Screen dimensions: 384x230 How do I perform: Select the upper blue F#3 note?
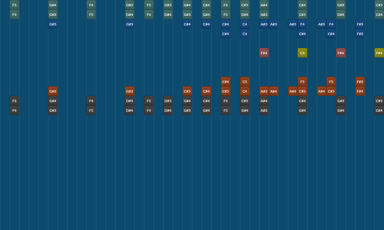[x=360, y=24]
